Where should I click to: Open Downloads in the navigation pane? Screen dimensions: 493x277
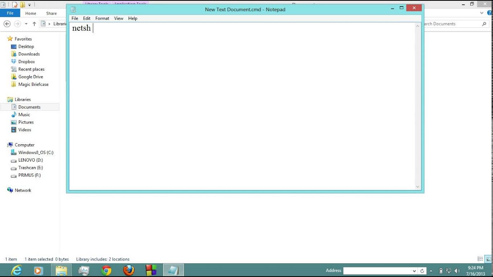pyautogui.click(x=29, y=54)
